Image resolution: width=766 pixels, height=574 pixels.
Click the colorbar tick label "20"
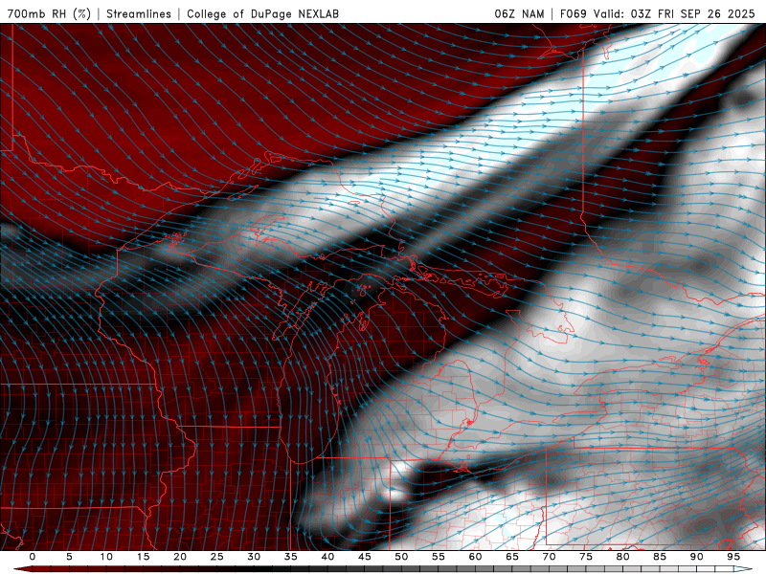pyautogui.click(x=180, y=557)
